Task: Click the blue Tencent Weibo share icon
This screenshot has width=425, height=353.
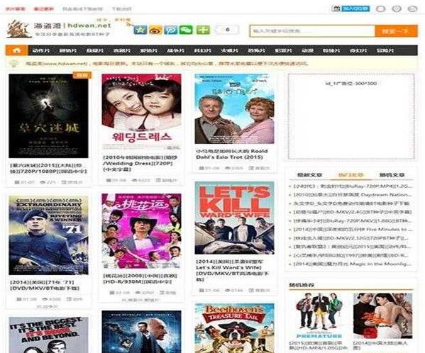Action: pos(170,30)
